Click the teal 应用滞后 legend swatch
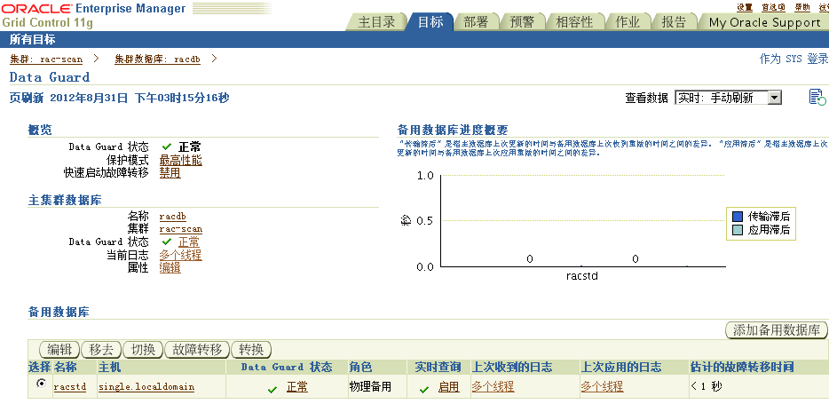This screenshot has height=404, width=829. point(738,231)
